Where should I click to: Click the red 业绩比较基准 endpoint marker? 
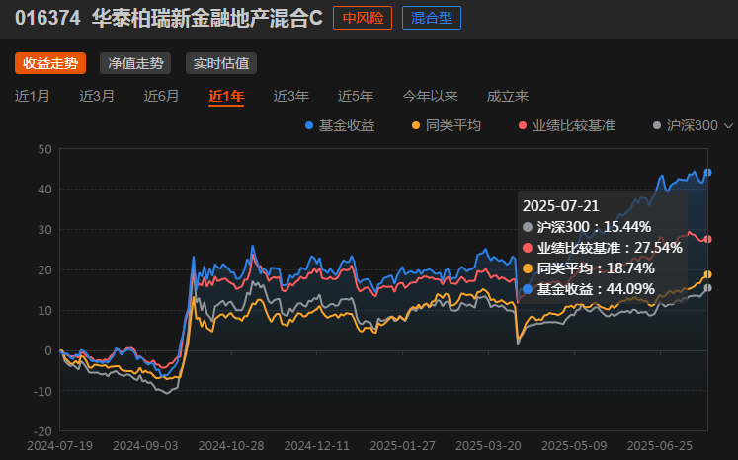(707, 239)
